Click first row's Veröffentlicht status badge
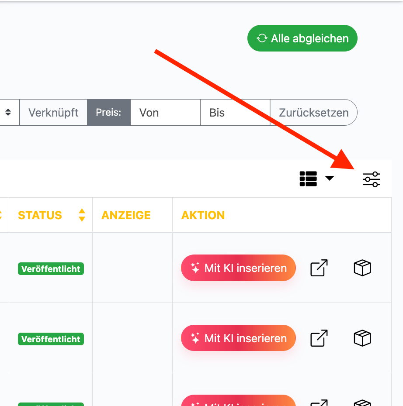This screenshot has height=406, width=403. coord(51,269)
